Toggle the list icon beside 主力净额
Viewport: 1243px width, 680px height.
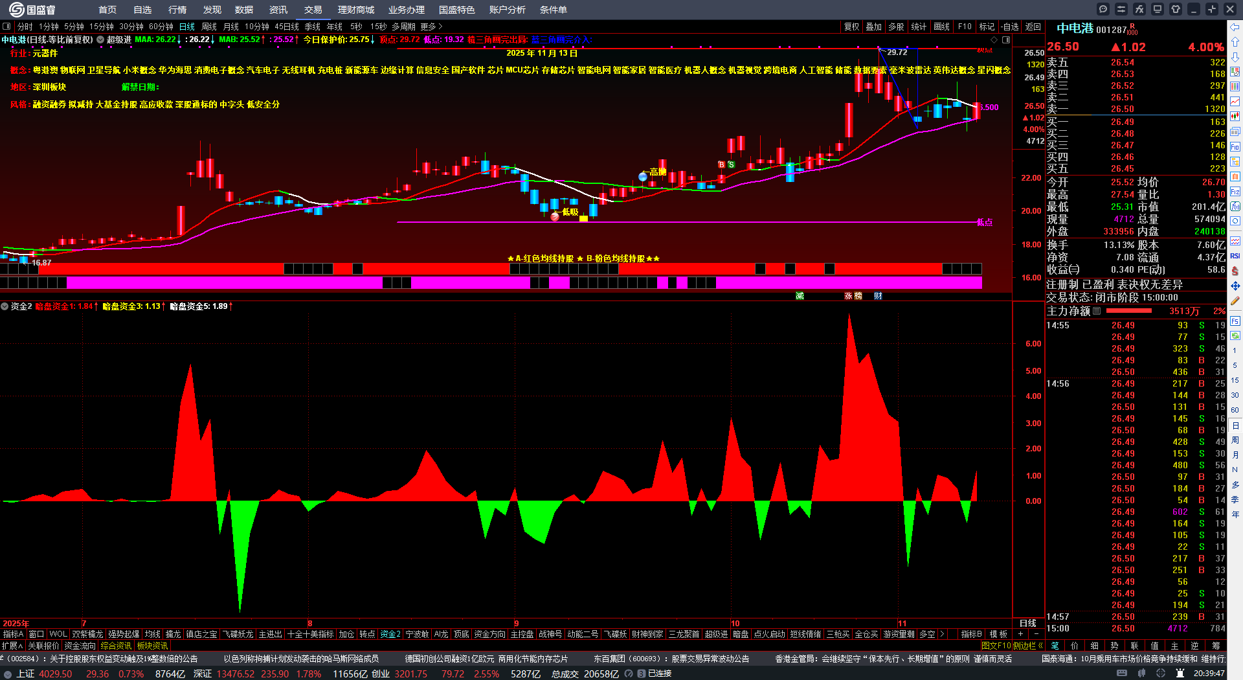click(x=1097, y=311)
